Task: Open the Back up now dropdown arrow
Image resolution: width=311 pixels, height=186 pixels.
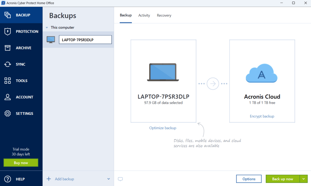Action: coord(303,179)
